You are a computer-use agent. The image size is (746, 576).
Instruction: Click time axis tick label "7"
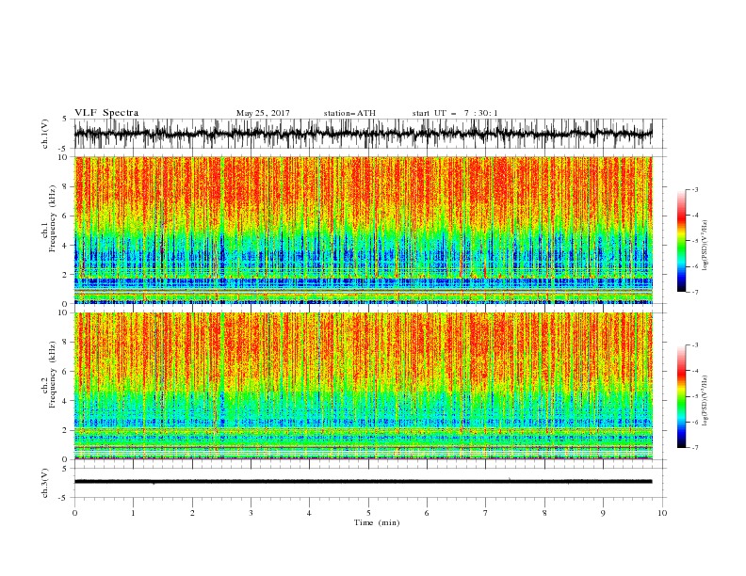point(486,513)
